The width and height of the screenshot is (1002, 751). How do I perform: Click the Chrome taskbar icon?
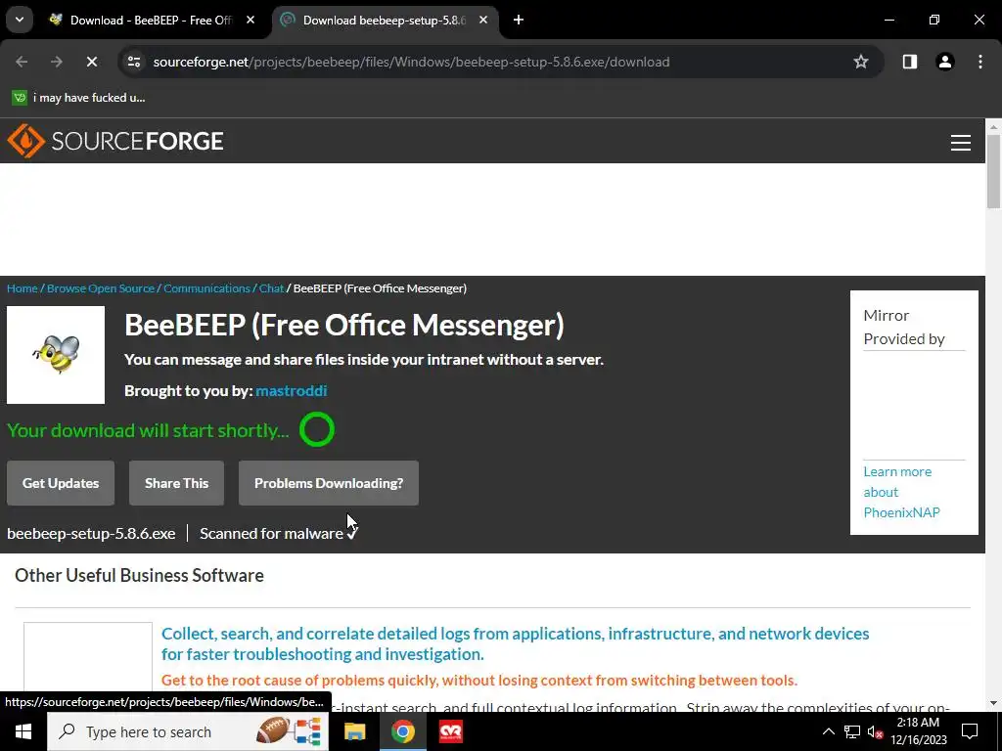click(402, 731)
